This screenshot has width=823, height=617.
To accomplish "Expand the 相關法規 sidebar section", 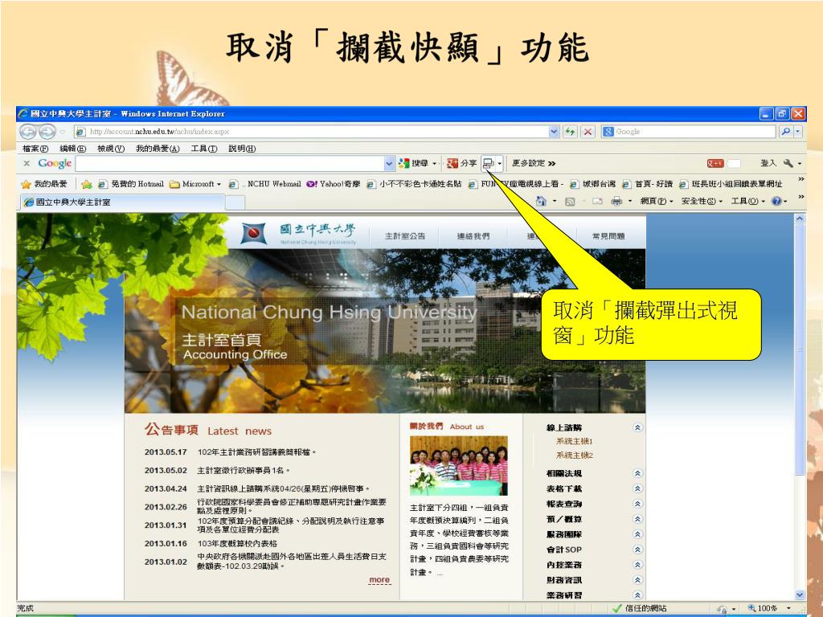I will pos(637,474).
